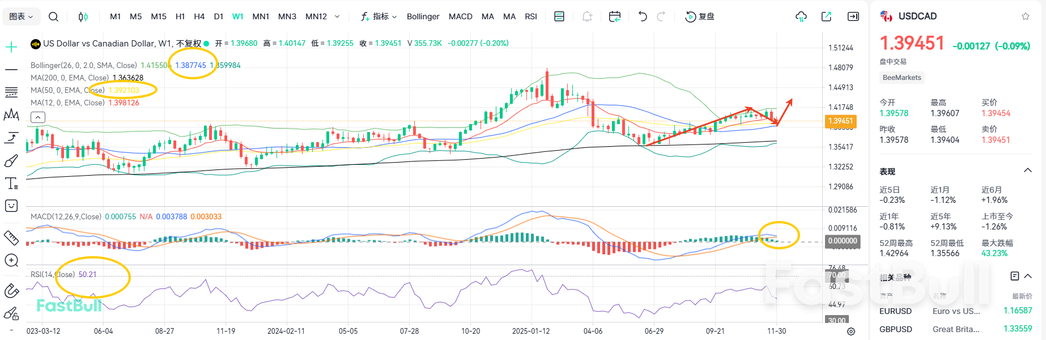The image size is (1046, 340).
Task: Toggle lock on drawing tools
Action: [11, 313]
